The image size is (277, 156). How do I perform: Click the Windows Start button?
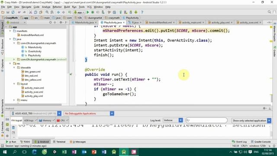(5, 152)
